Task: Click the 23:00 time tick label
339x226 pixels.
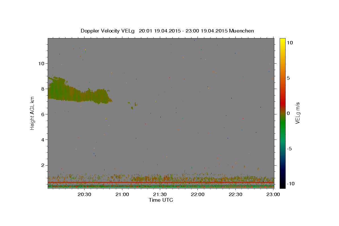Action: click(273, 194)
